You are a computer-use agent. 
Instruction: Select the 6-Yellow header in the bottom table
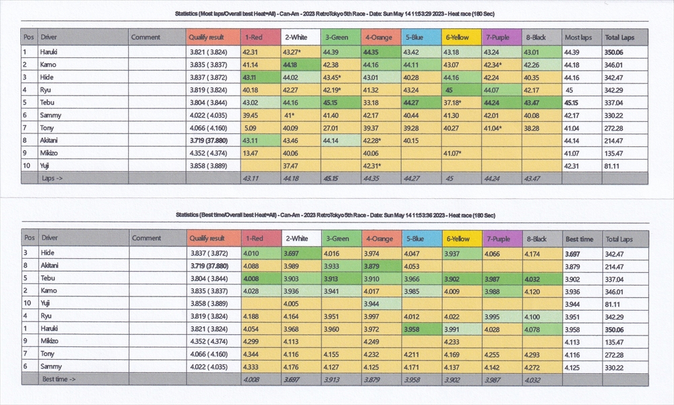[x=460, y=239]
